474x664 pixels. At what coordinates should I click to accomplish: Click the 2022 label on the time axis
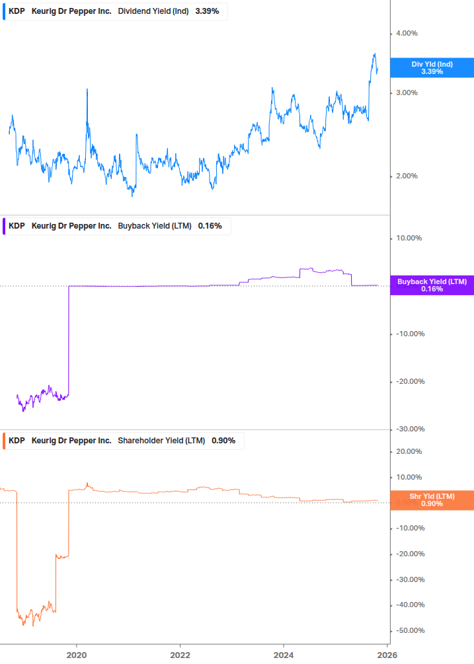coord(180,655)
